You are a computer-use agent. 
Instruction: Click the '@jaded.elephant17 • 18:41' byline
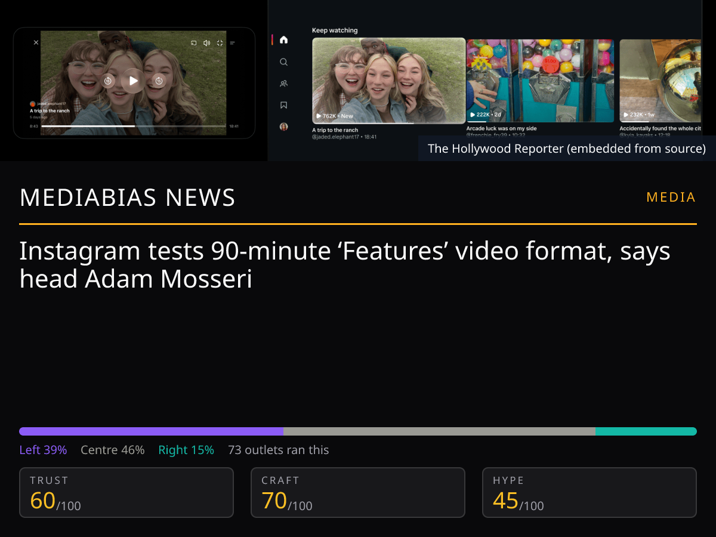pos(344,137)
